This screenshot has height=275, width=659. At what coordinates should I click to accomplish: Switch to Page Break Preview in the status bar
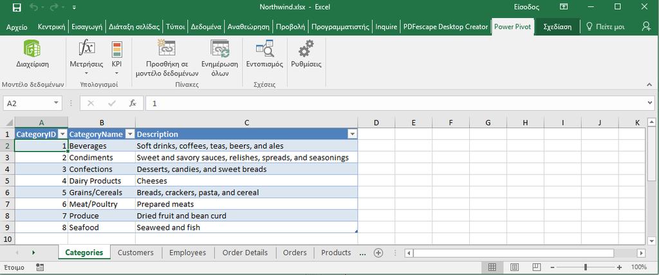pos(536,267)
